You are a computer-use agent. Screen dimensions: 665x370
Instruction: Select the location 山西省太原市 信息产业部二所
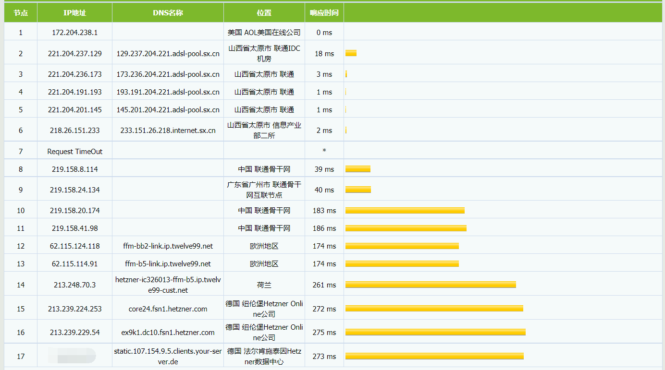click(x=264, y=131)
